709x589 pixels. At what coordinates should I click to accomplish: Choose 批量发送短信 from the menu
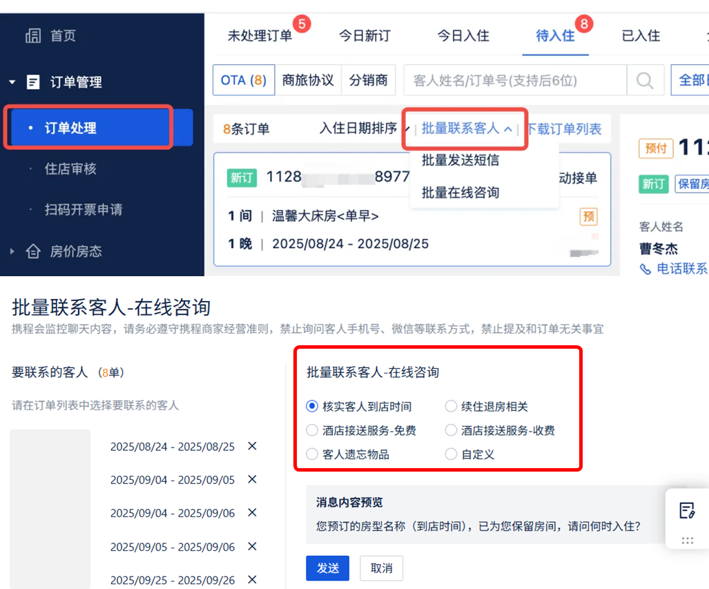click(x=460, y=160)
